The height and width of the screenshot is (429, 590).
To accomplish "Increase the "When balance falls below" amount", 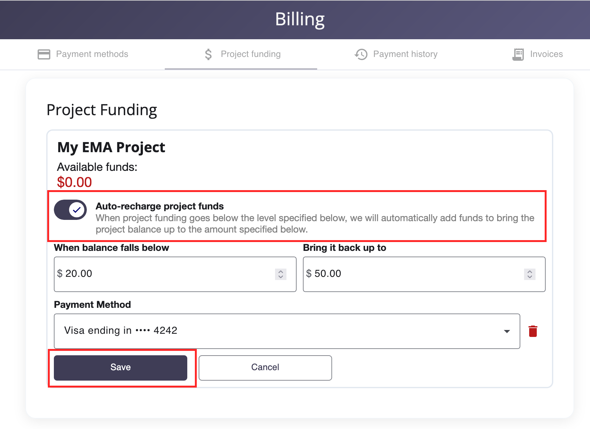I will coord(281,271).
